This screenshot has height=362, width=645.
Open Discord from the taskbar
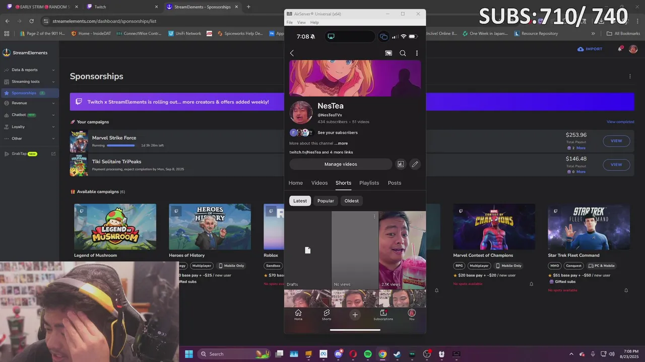338,354
